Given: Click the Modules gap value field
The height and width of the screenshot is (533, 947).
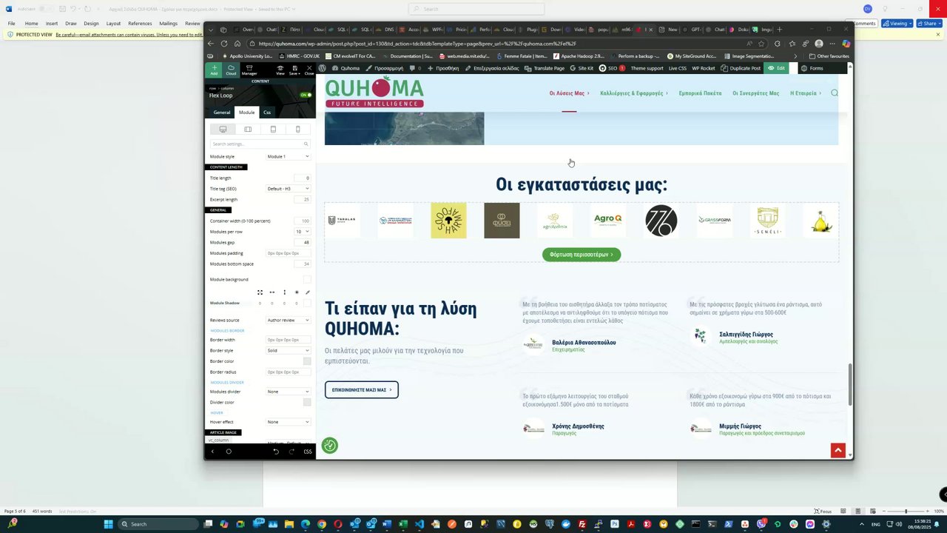Looking at the screenshot, I should [303, 243].
